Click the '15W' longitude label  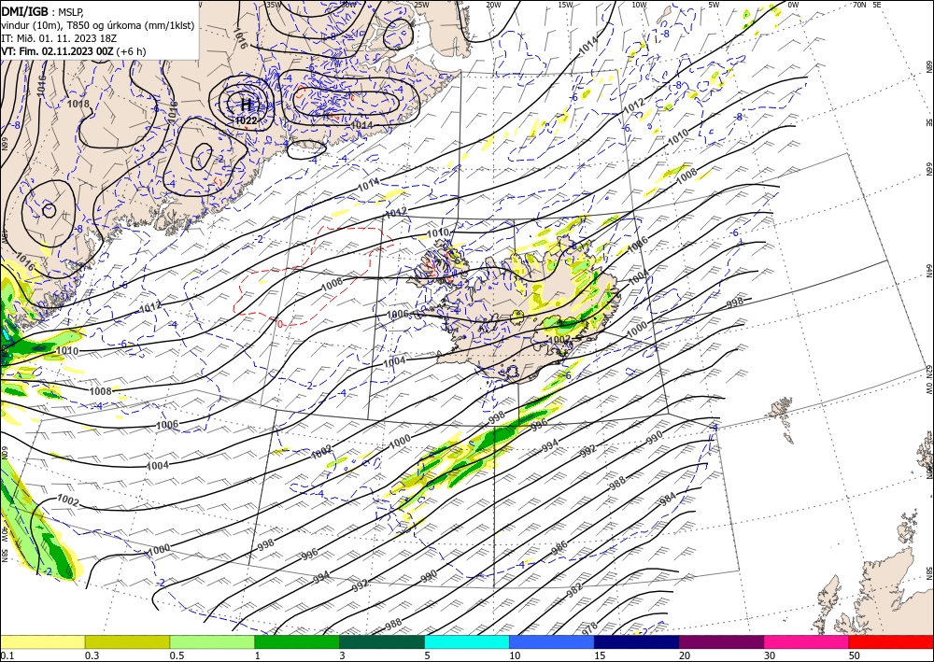pos(566,5)
